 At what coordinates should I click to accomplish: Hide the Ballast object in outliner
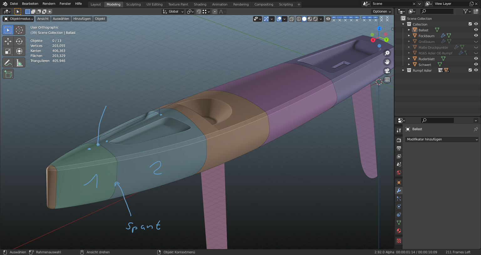[x=476, y=30]
